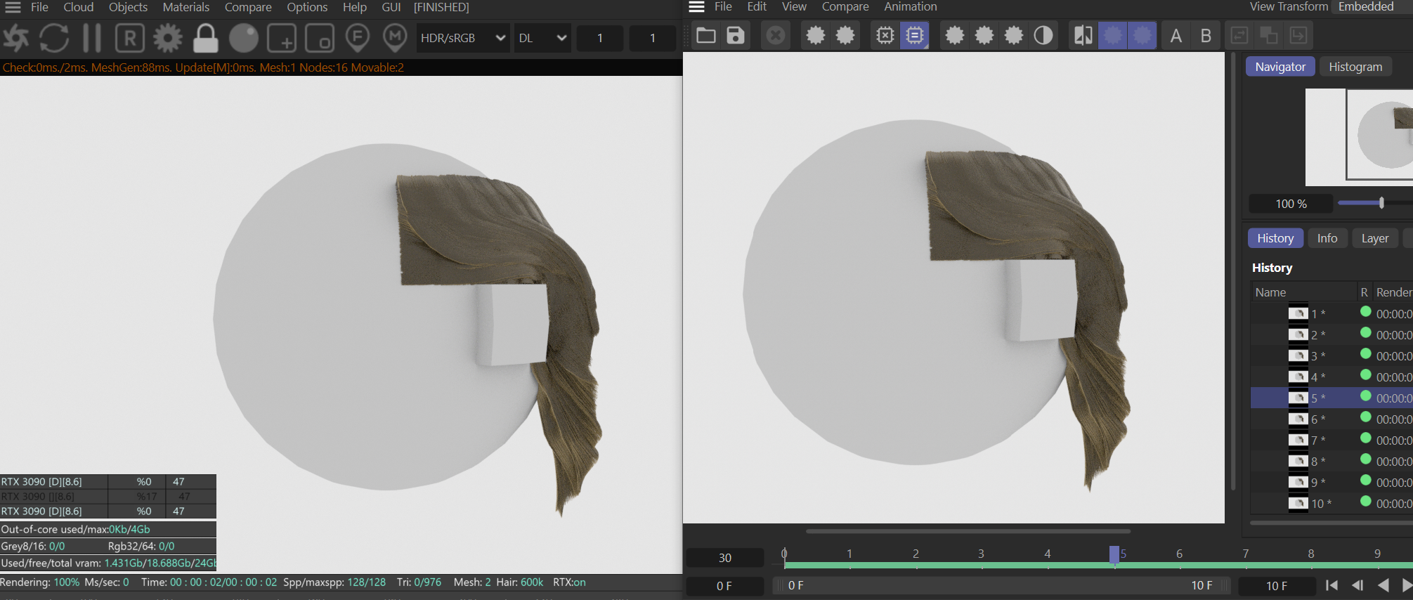Toggle the highlighted RAM preview chip icon
The image size is (1413, 600).
coord(915,35)
